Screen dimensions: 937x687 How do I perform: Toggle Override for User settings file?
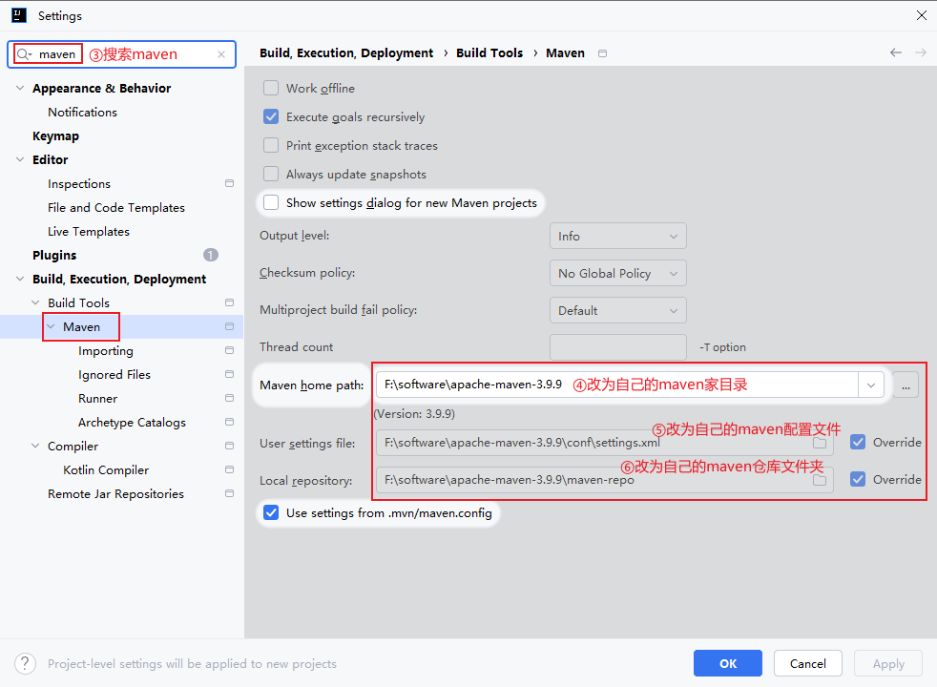point(858,443)
